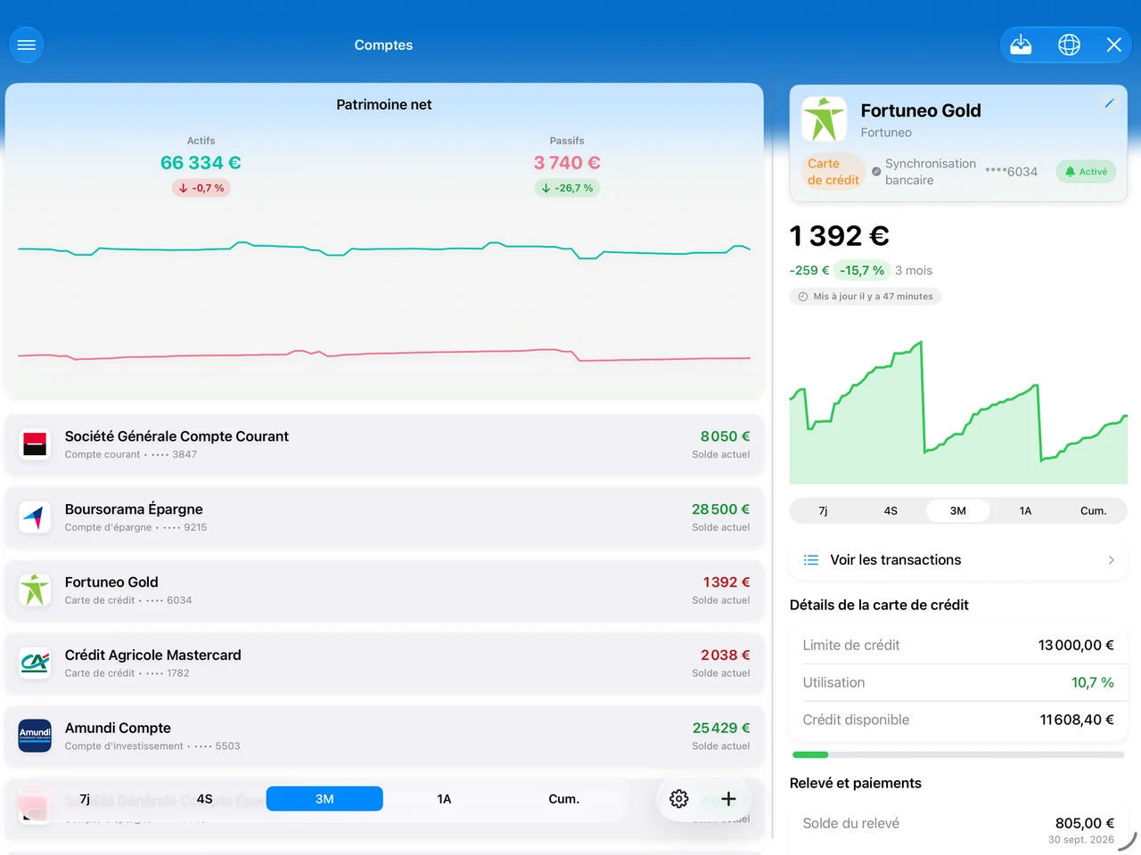The height and width of the screenshot is (855, 1141).
Task: Click Fortuneo Gold logo in accounts list
Action: [x=35, y=590]
